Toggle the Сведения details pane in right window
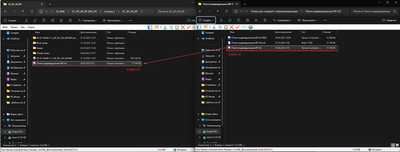The image size is (400, 152). (x=389, y=20)
